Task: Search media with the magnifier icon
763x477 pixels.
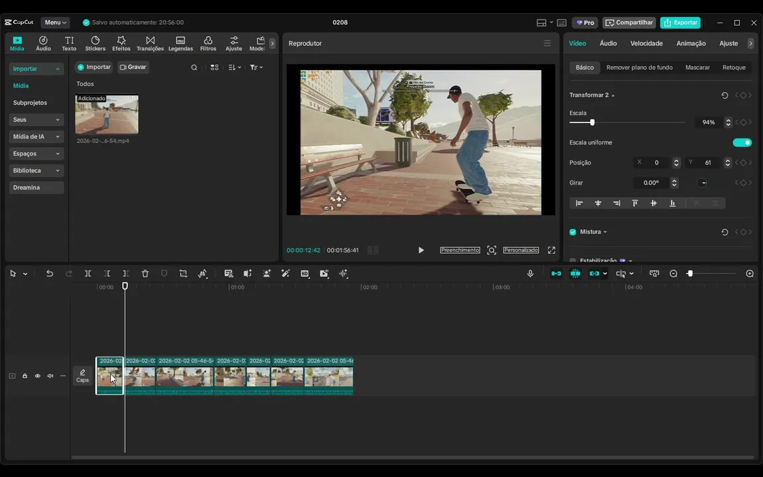Action: point(194,68)
